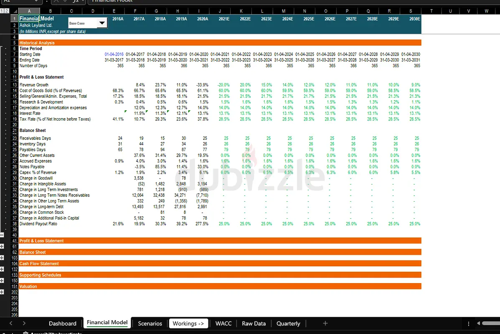Click the horizontal scrollbar left arrow
500x334 pixels.
[x=479, y=324]
